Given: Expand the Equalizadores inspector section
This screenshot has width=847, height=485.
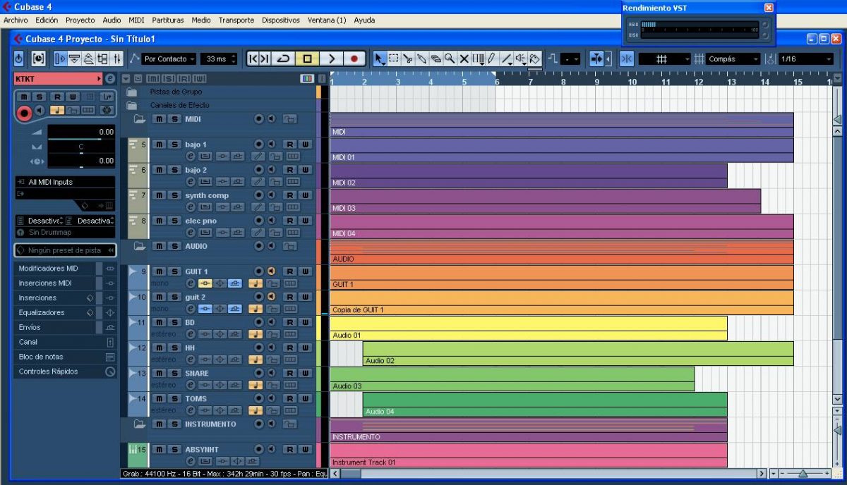Looking at the screenshot, I should click(x=42, y=312).
